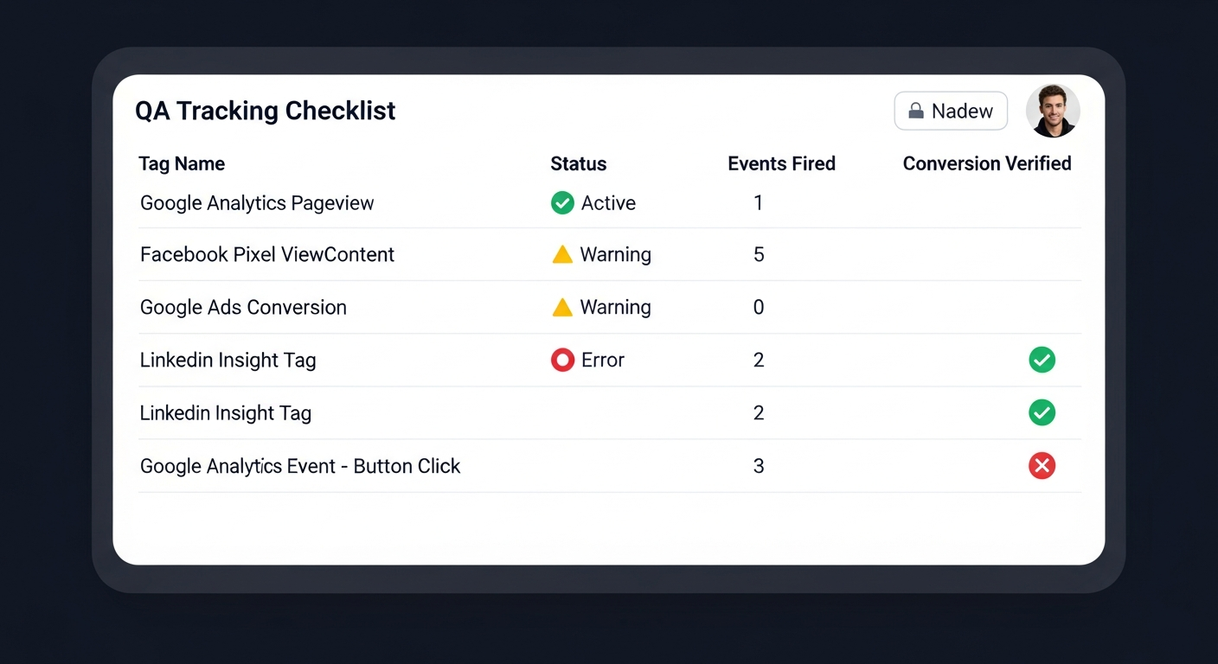Click the lock icon inside the Nadew button
The height and width of the screenshot is (664, 1218).
coord(916,111)
